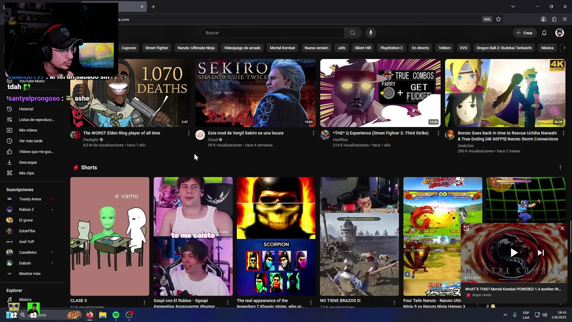Image resolution: width=572 pixels, height=322 pixels.
Task: Open the Shorts section options menu
Action: click(x=560, y=168)
